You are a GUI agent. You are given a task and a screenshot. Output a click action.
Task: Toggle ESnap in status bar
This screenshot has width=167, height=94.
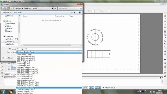(92, 88)
